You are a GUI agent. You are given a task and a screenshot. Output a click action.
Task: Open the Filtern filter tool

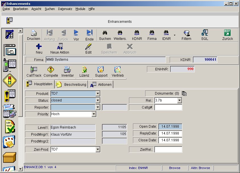(x=186, y=33)
